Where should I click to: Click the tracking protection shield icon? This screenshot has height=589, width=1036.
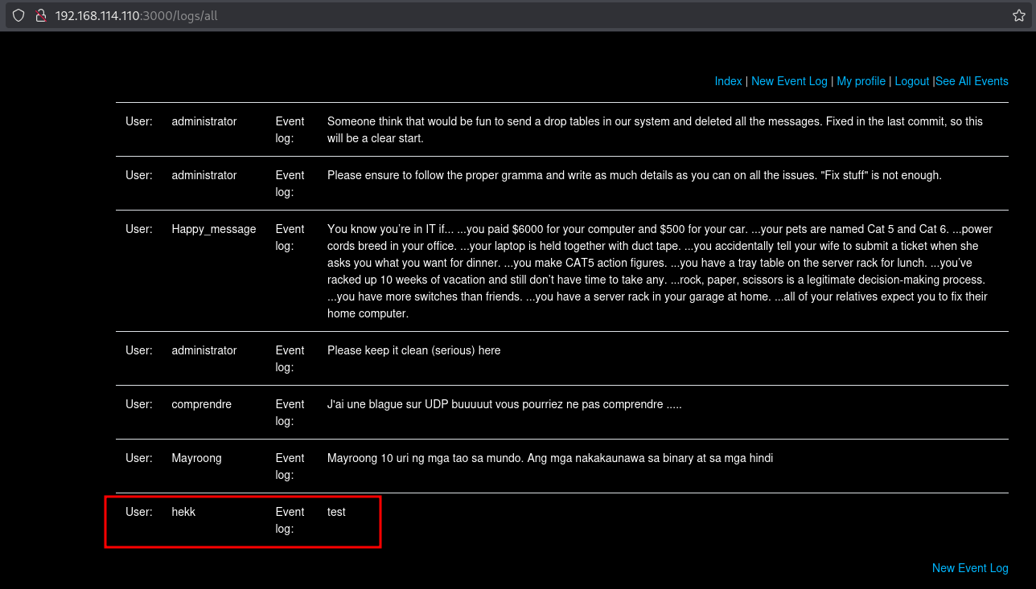pos(18,15)
